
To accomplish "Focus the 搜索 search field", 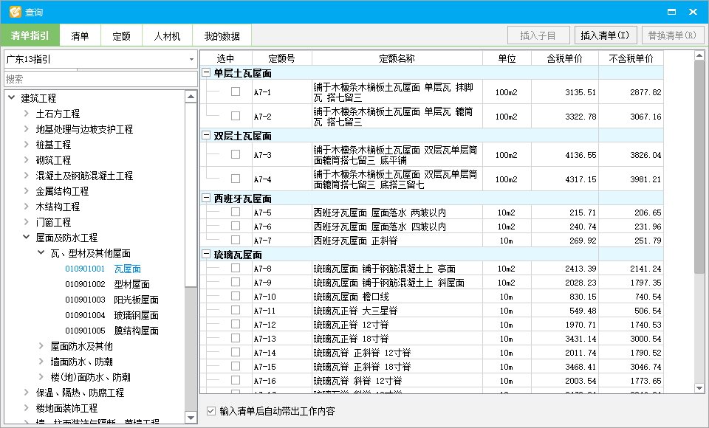I will (101, 79).
